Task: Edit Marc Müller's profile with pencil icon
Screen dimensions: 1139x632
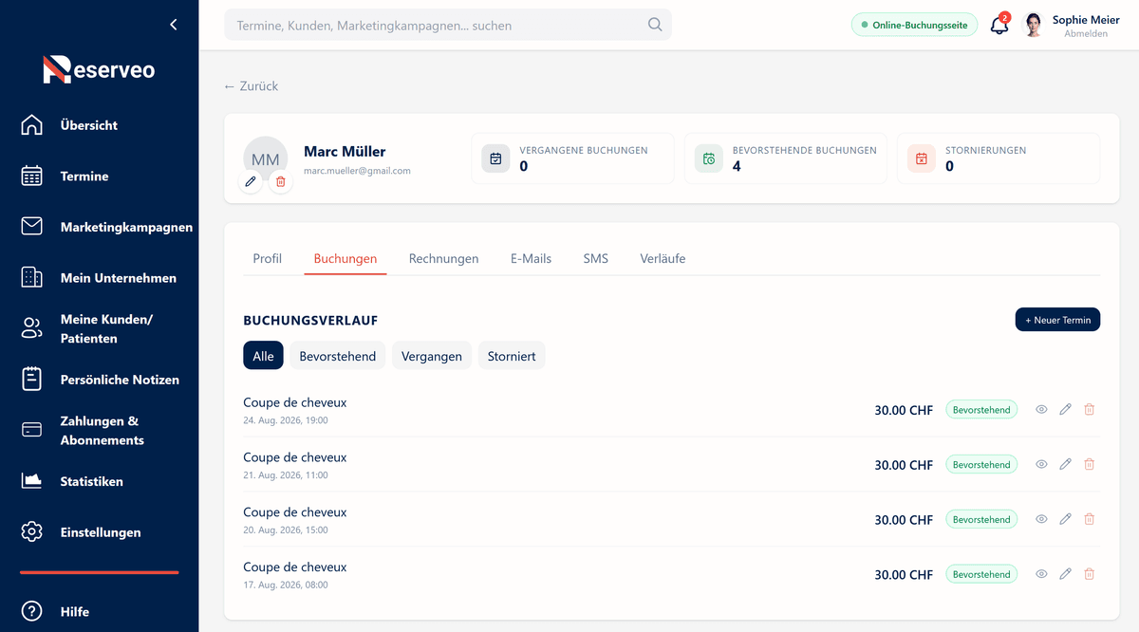Action: 251,180
